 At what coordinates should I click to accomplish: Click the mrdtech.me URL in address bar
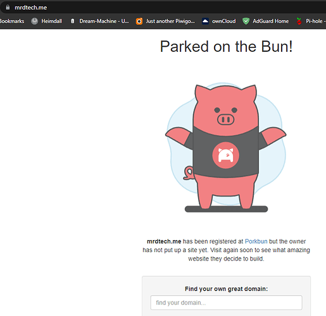click(30, 8)
